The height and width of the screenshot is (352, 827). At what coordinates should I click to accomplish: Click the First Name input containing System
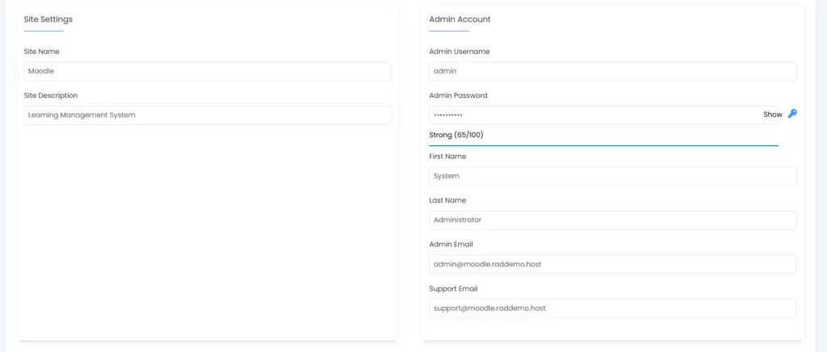click(612, 175)
